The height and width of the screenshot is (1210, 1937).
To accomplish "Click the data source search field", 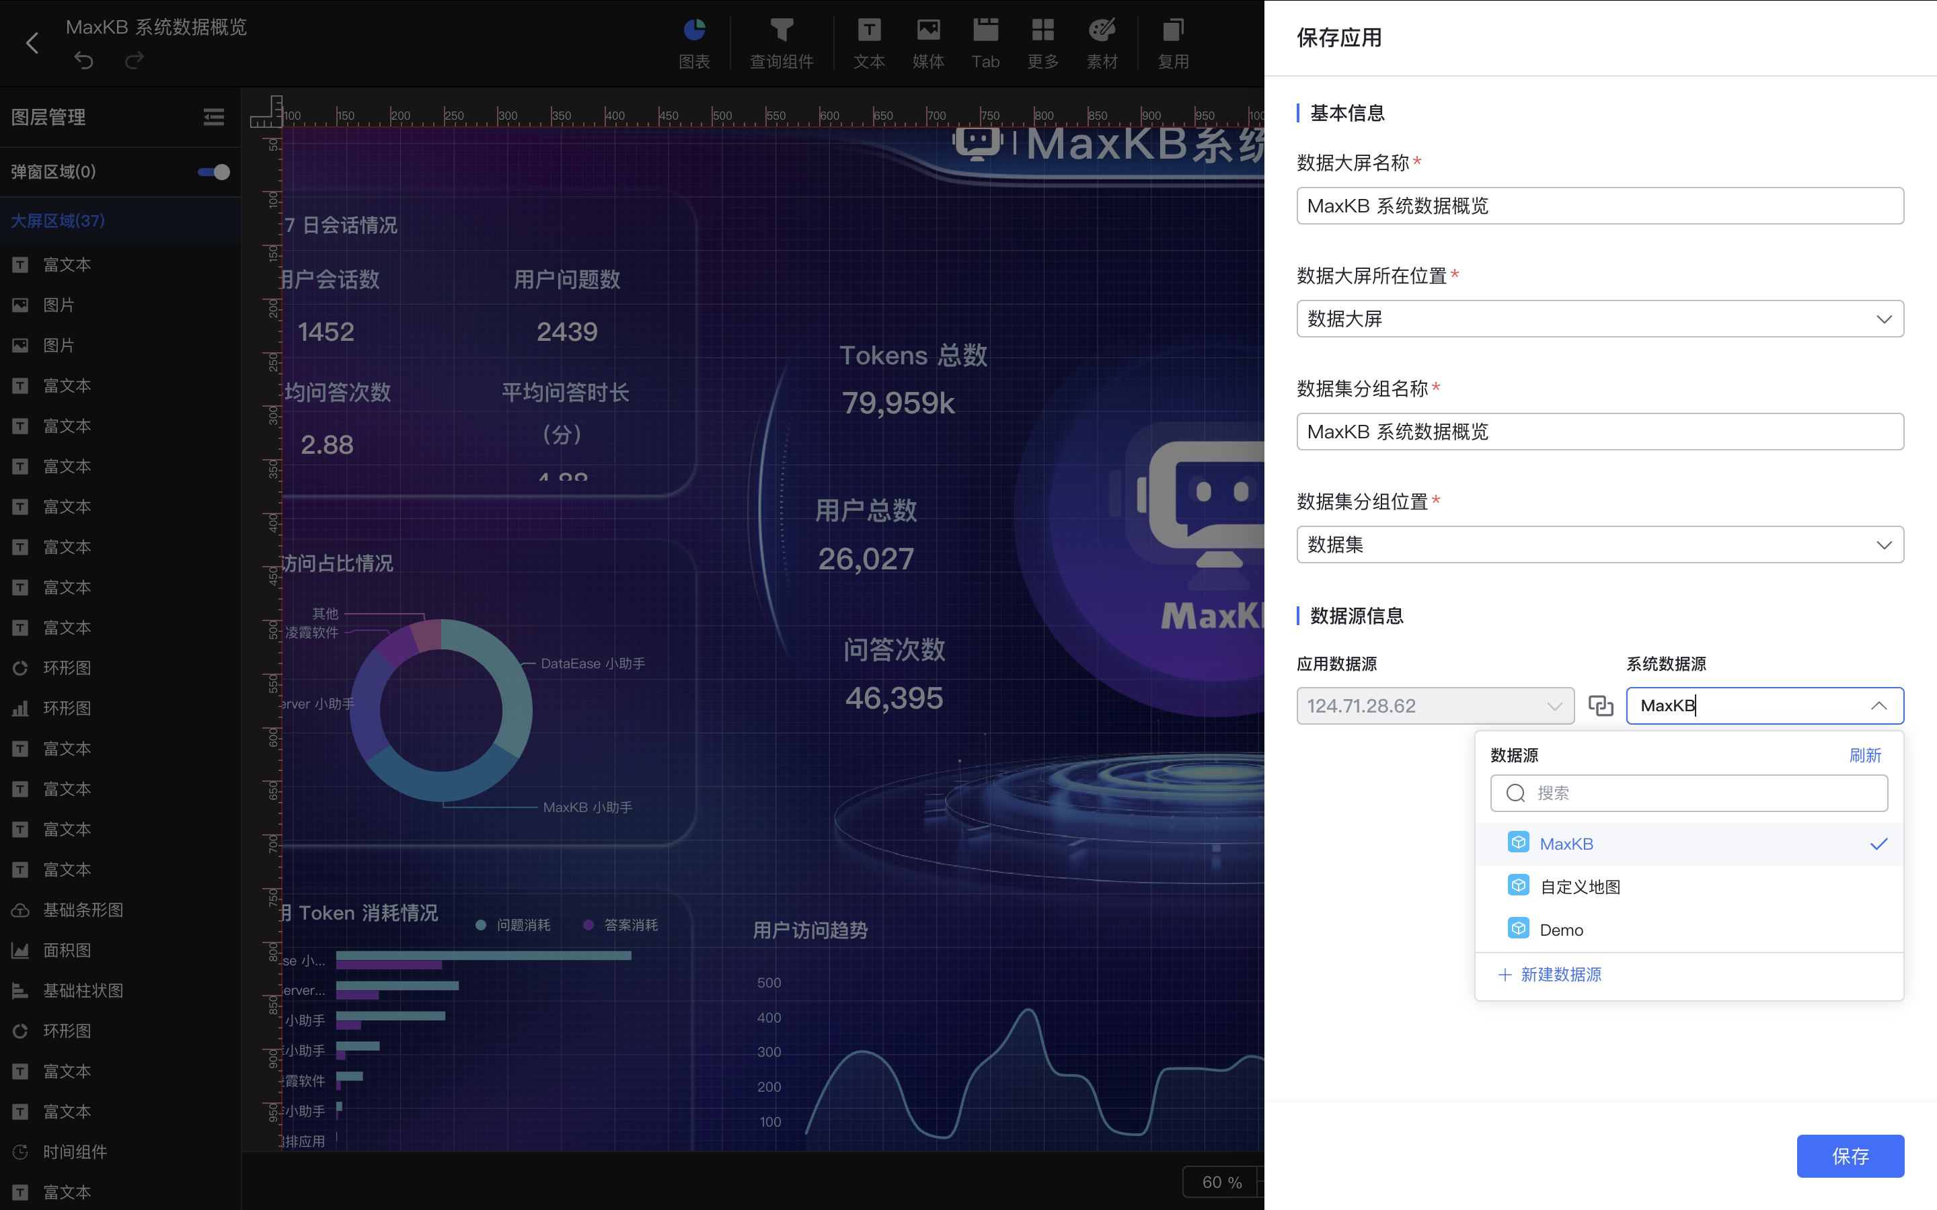I will pos(1689,793).
